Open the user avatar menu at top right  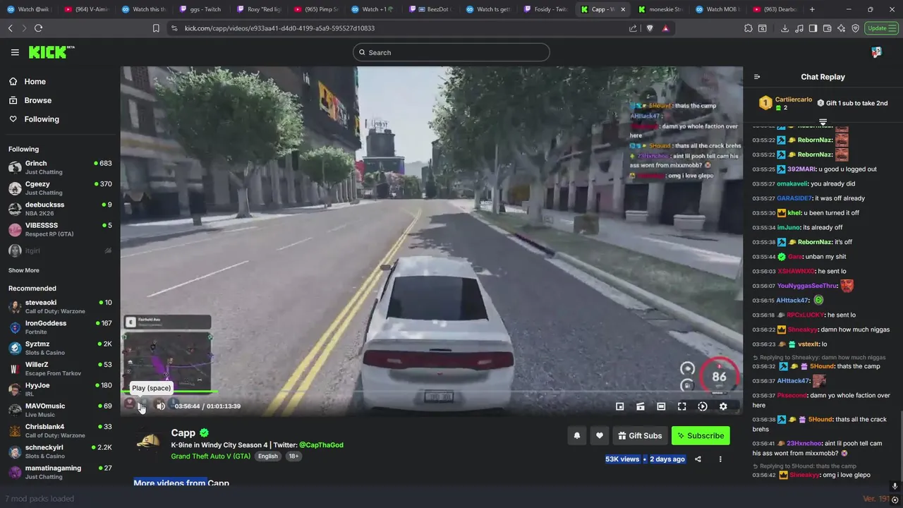click(x=876, y=52)
